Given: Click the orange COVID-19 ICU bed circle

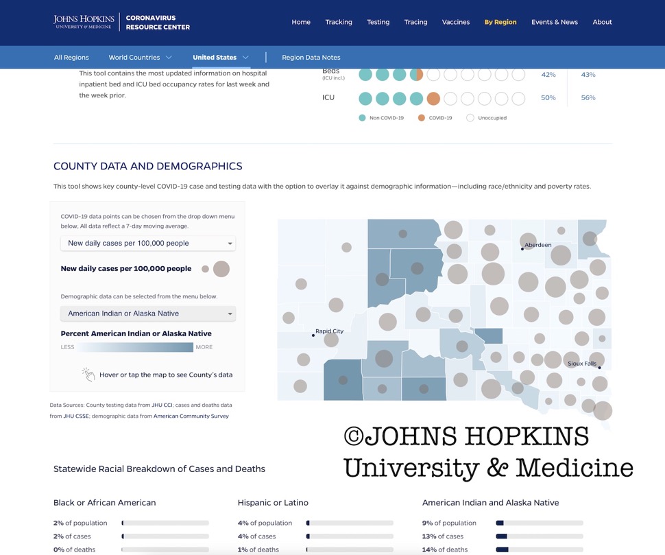Looking at the screenshot, I should click(x=433, y=98).
